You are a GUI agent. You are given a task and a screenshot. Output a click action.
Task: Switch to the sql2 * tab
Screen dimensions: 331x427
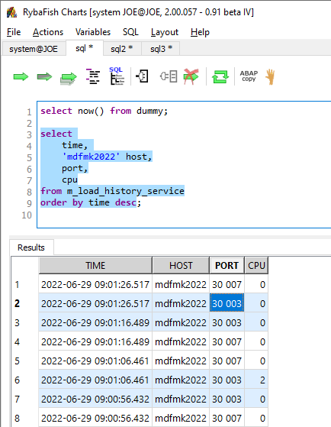[x=122, y=49]
